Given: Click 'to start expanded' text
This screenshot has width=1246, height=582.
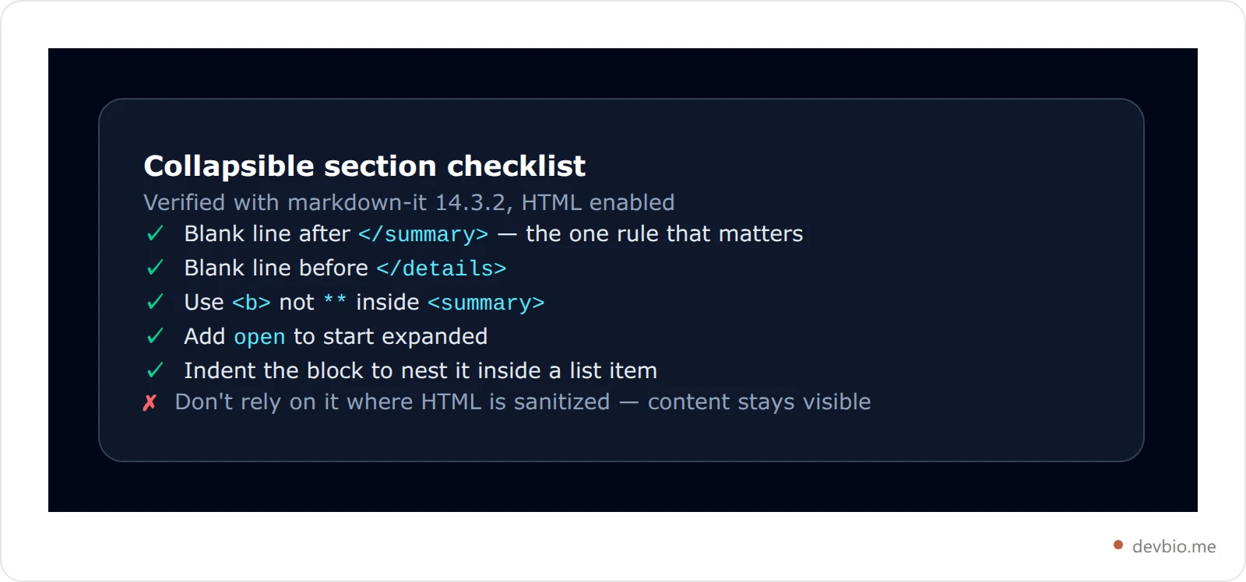Looking at the screenshot, I should [390, 337].
